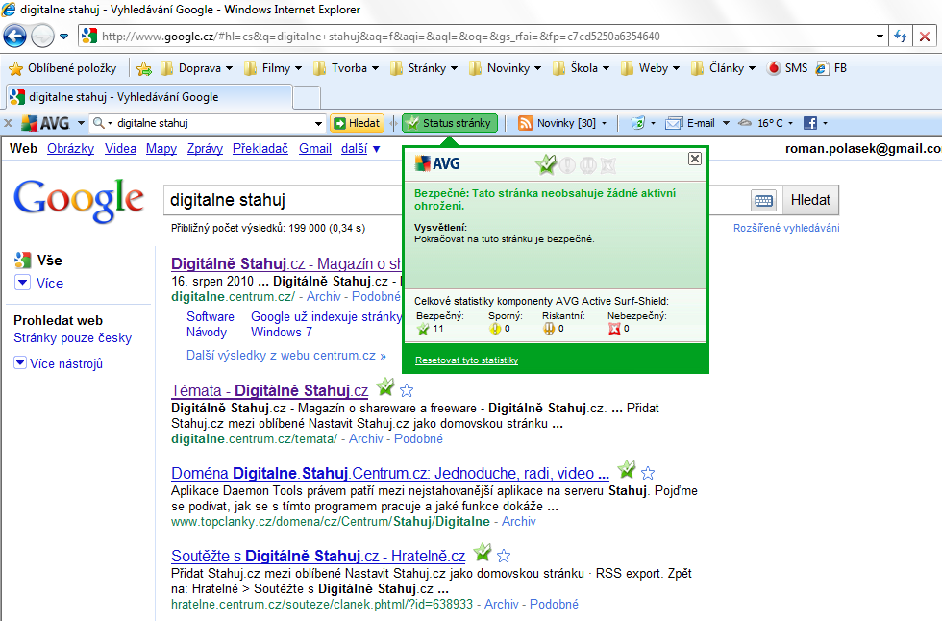Open Další výsledky z webu centrum.cz
This screenshot has width=942, height=621.
click(x=286, y=355)
